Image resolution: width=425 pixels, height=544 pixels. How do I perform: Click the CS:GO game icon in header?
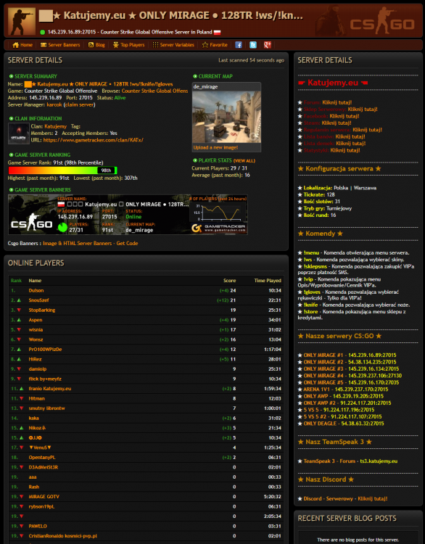click(x=22, y=21)
